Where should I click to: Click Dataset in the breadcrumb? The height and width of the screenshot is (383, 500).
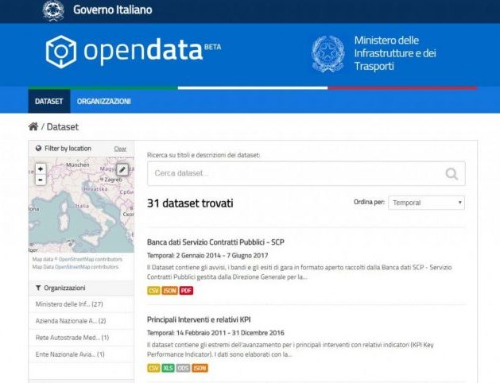63,127
